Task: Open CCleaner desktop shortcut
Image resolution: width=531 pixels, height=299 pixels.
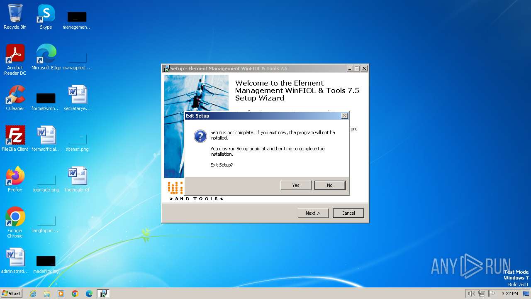Action: 15,98
